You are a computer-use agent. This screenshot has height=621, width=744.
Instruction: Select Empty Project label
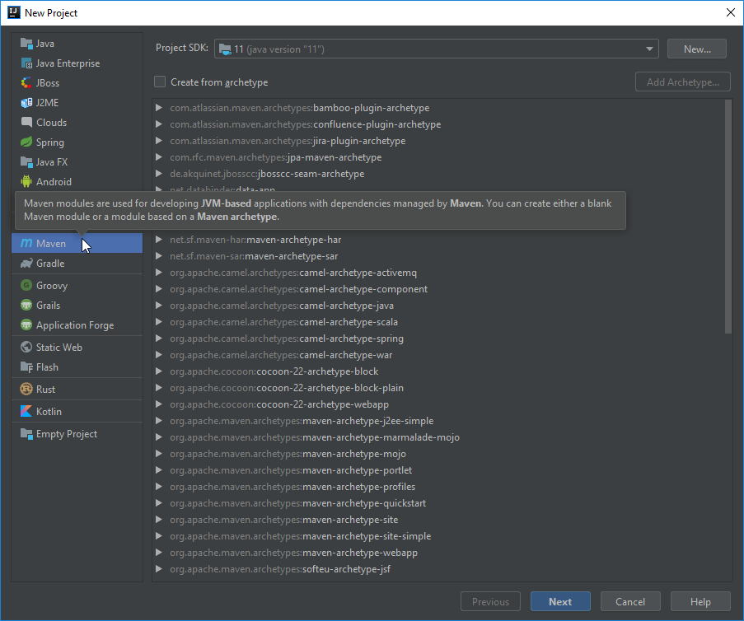coord(67,434)
